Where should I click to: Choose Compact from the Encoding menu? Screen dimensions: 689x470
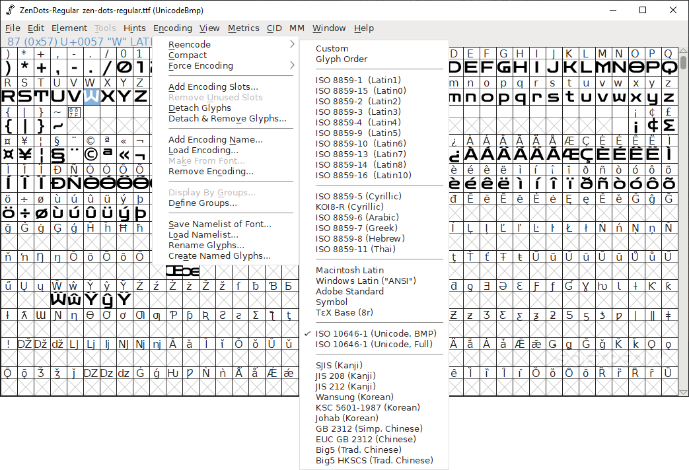tap(188, 55)
